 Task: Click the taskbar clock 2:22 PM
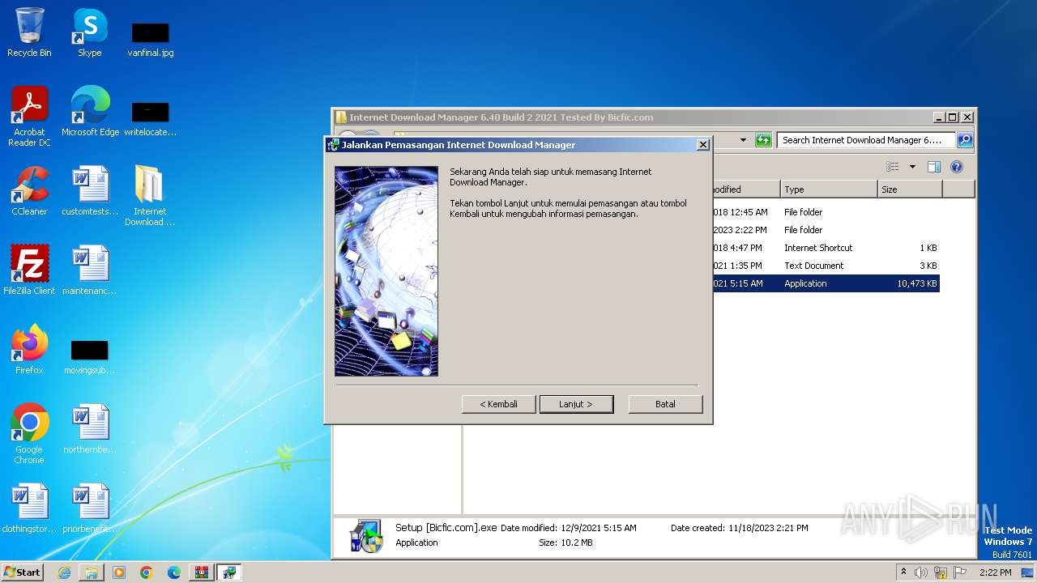tap(995, 572)
